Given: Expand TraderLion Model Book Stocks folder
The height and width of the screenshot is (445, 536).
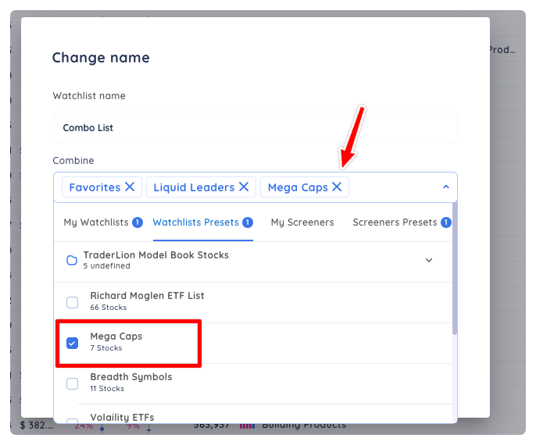Looking at the screenshot, I should click(429, 260).
